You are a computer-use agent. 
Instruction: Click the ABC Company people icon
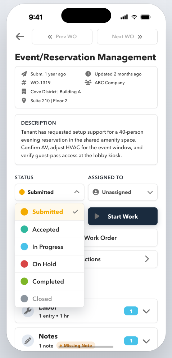(x=88, y=83)
